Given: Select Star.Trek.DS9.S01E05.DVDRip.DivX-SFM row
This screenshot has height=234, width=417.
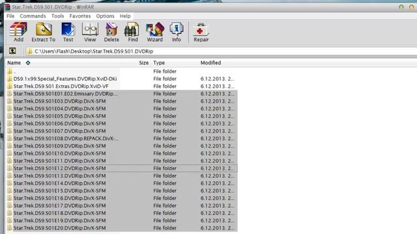Looking at the screenshot, I should (x=121, y=116).
